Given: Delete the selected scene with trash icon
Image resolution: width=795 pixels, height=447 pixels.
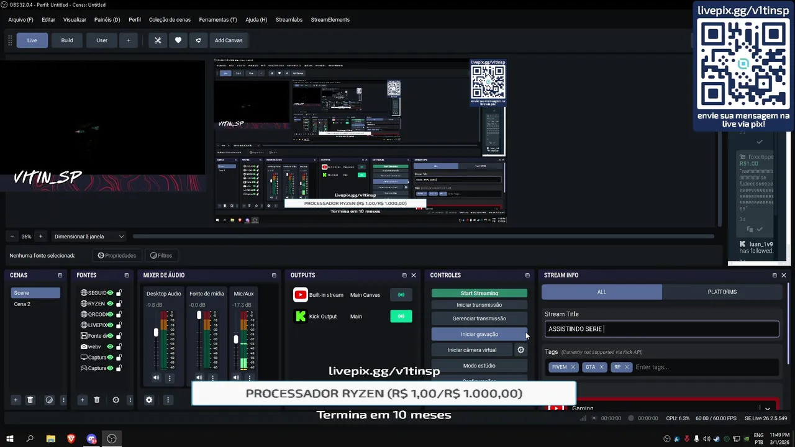Looking at the screenshot, I should pyautogui.click(x=30, y=400).
